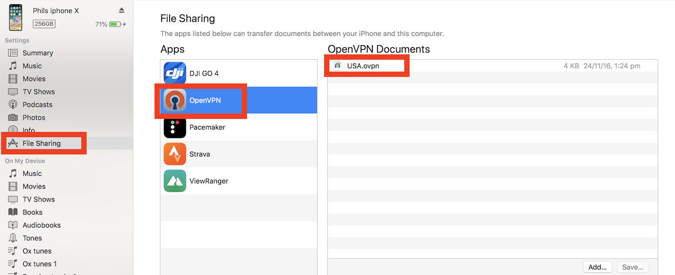This screenshot has width=675, height=275.
Task: Select Movies icon under Settings
Action: 13,79
